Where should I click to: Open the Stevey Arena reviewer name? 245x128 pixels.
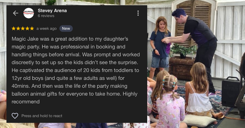pos(52,10)
